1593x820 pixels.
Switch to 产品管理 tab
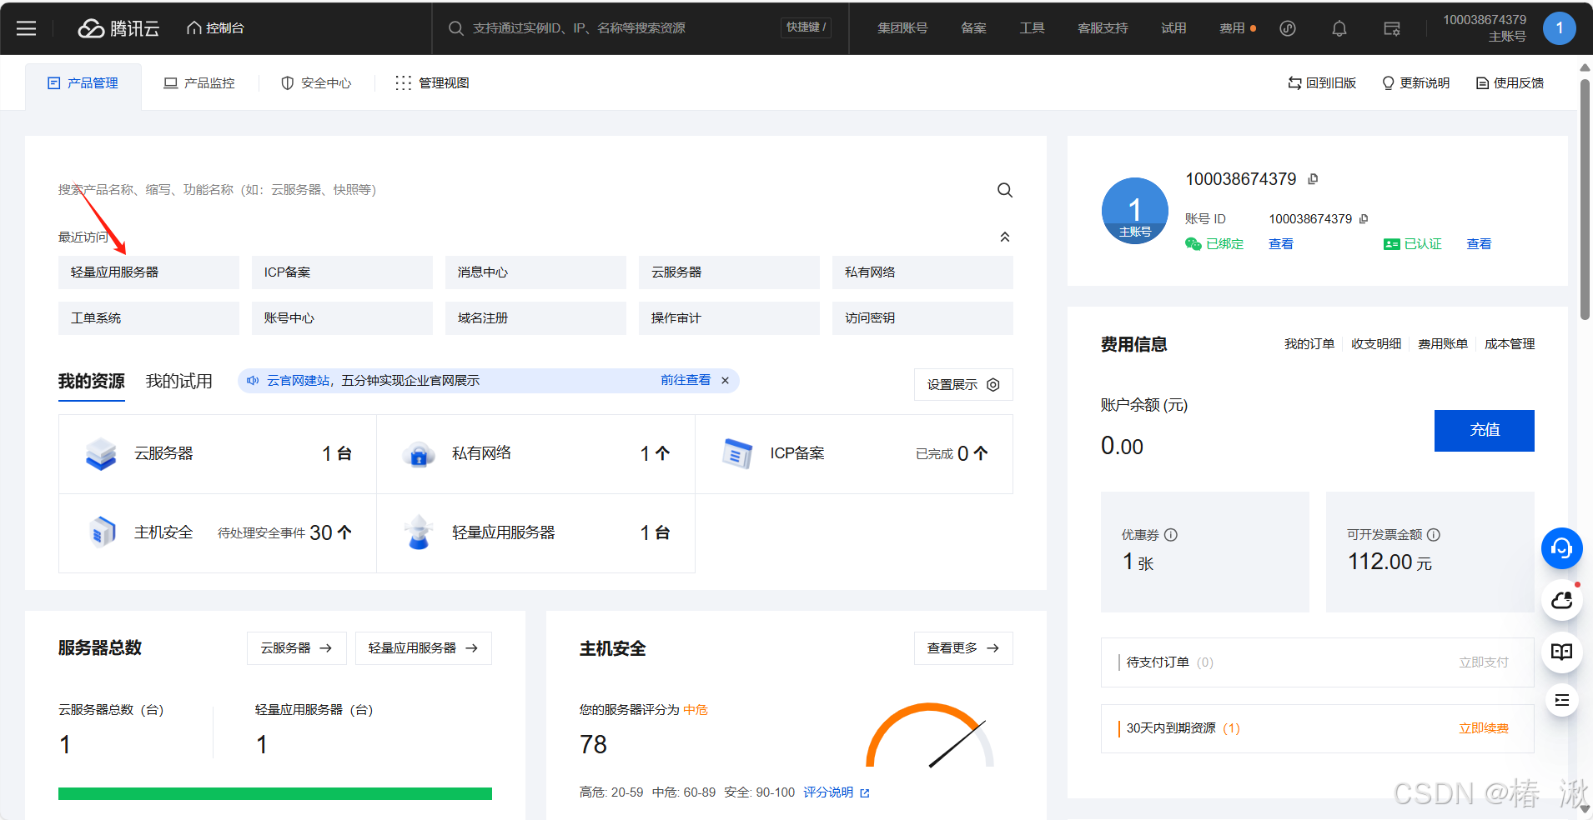83,83
